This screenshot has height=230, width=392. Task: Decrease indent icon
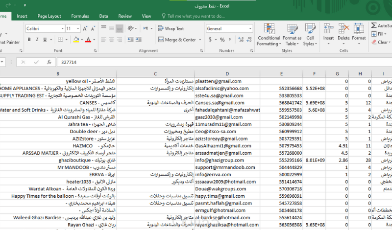point(130,40)
